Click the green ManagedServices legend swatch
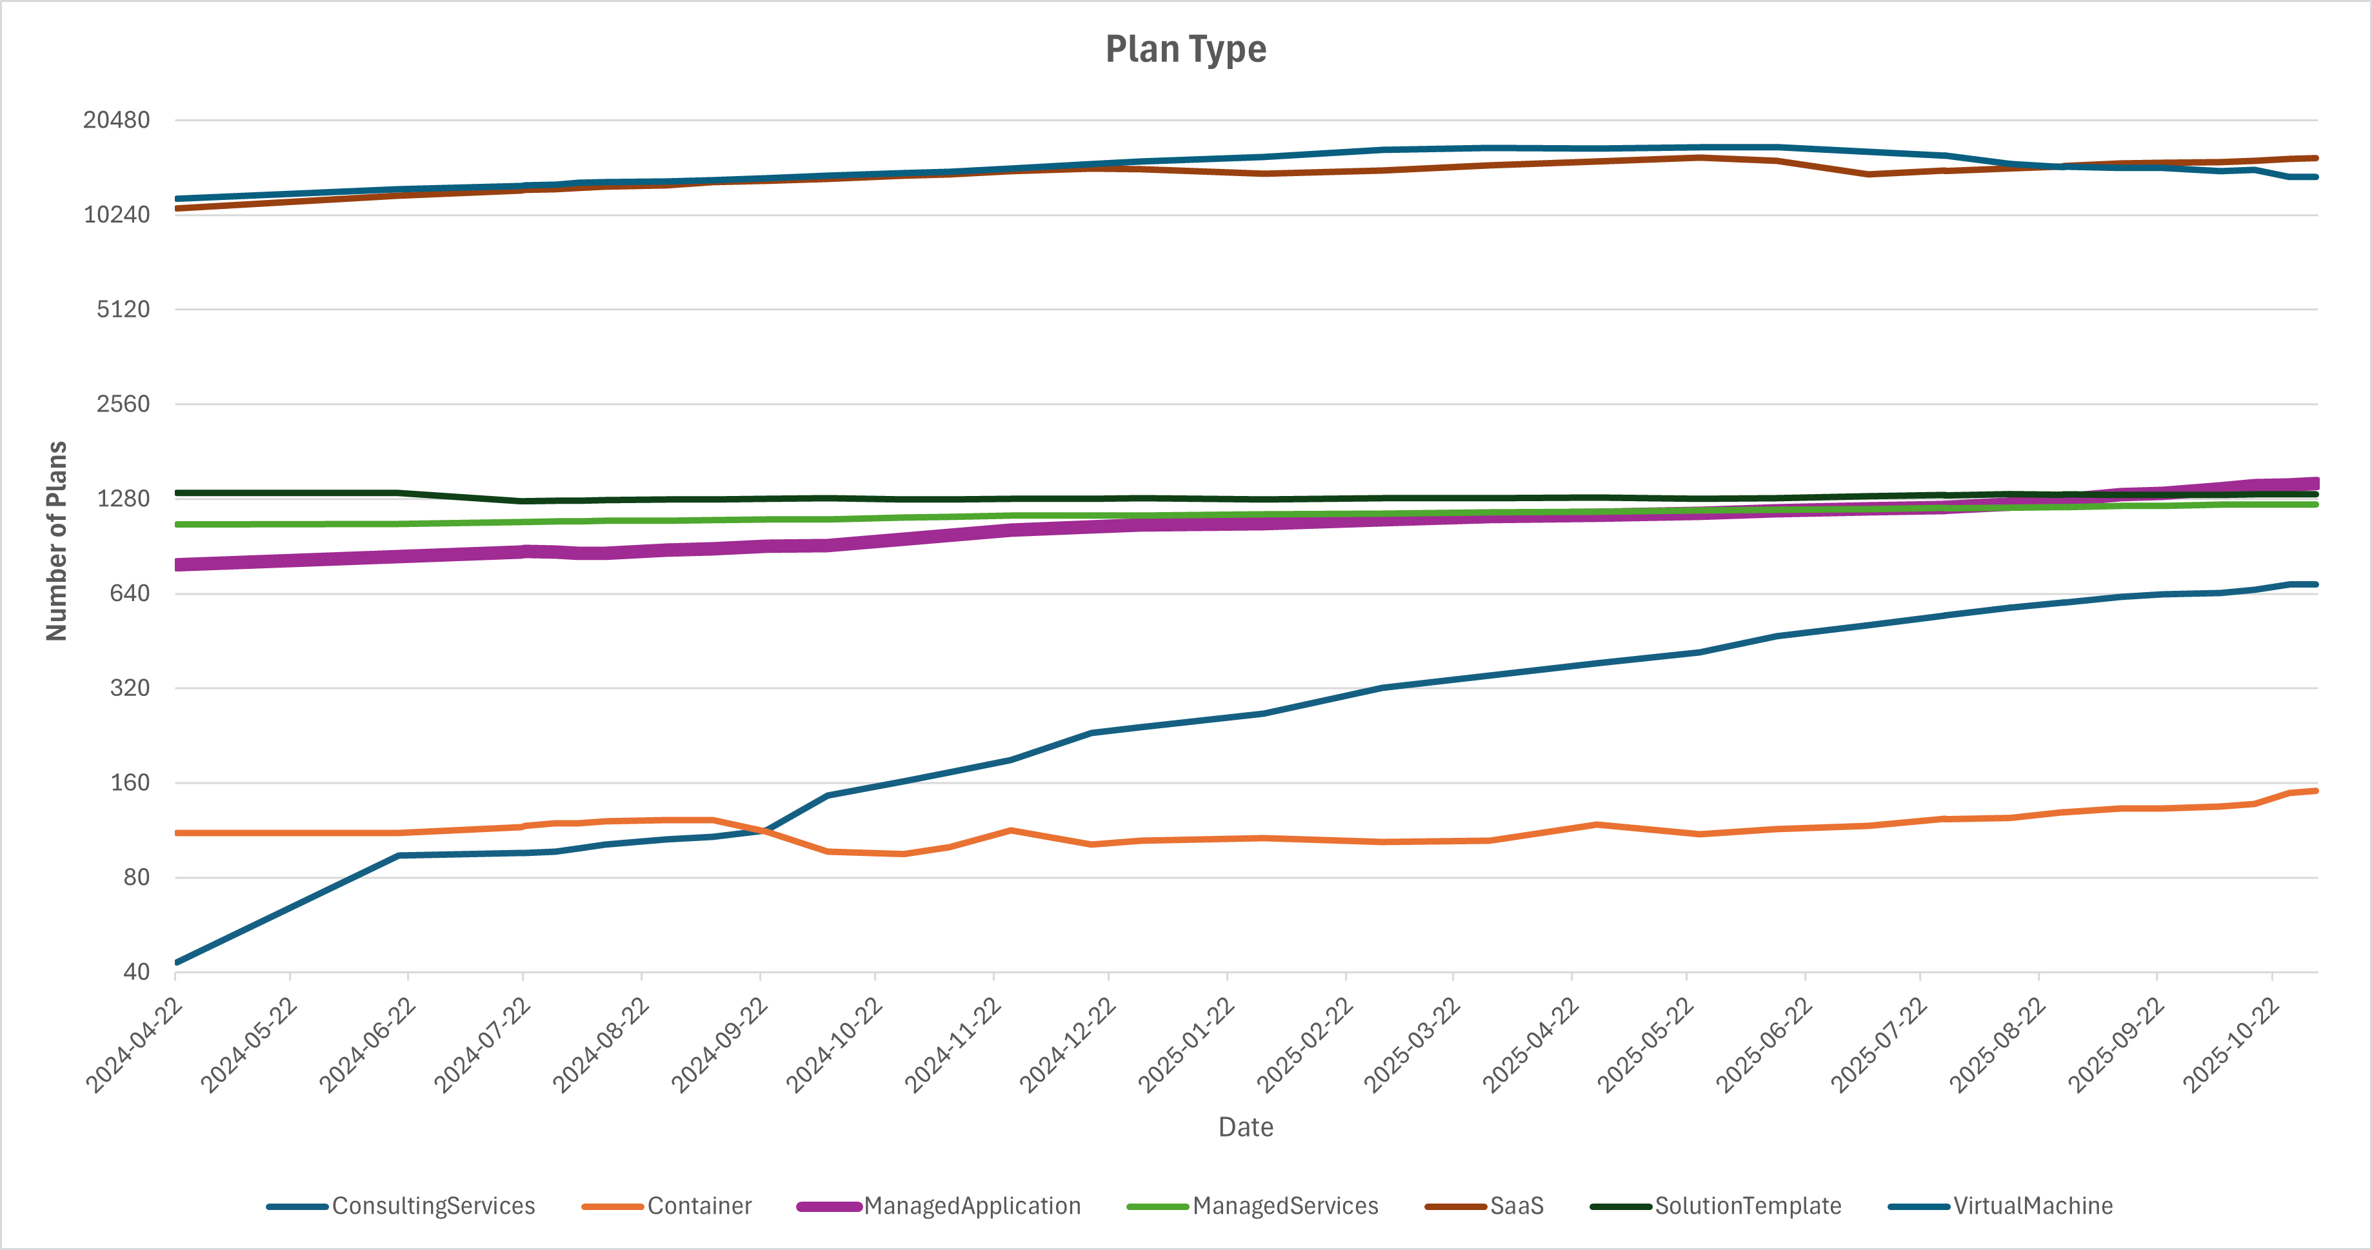Image resolution: width=2372 pixels, height=1250 pixels. [1157, 1207]
